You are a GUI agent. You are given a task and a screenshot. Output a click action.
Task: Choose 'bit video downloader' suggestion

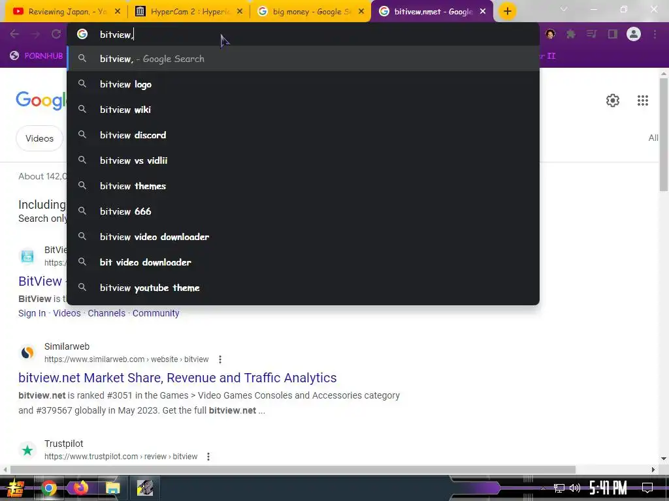click(x=303, y=262)
